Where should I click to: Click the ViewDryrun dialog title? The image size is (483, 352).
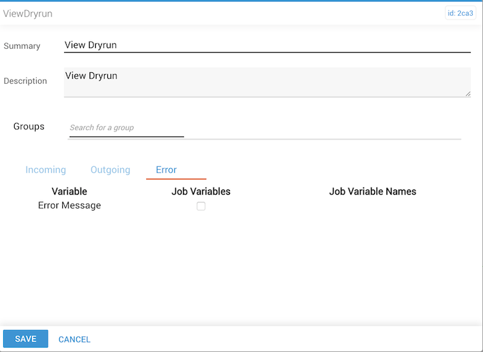tap(28, 13)
